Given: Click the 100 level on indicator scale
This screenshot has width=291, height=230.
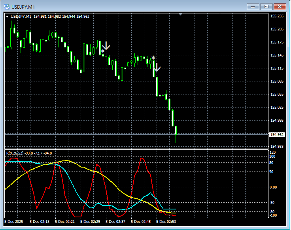Looking at the screenshot, I should point(272,156).
